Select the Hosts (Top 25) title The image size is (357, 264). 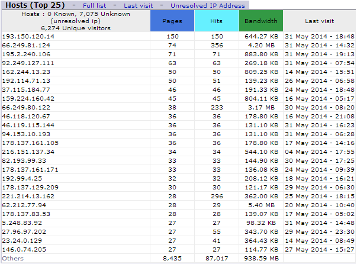tap(34, 5)
